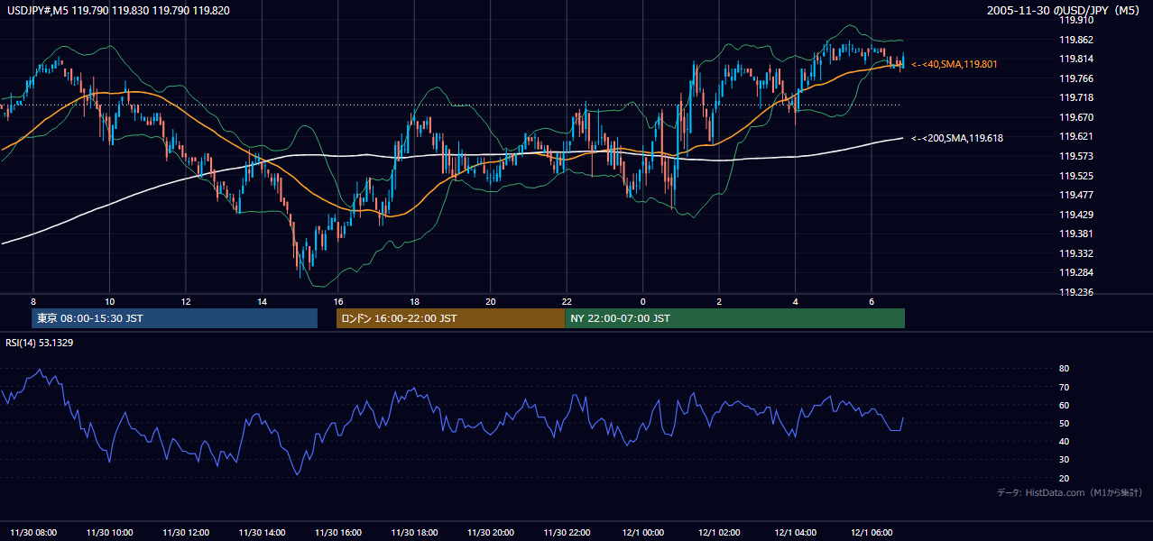Click hour label 4 under price chart
The width and height of the screenshot is (1153, 541).
(x=795, y=301)
